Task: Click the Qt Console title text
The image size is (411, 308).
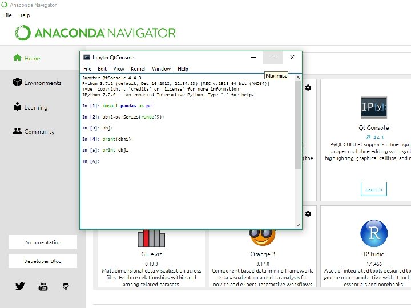Action: coord(374,128)
